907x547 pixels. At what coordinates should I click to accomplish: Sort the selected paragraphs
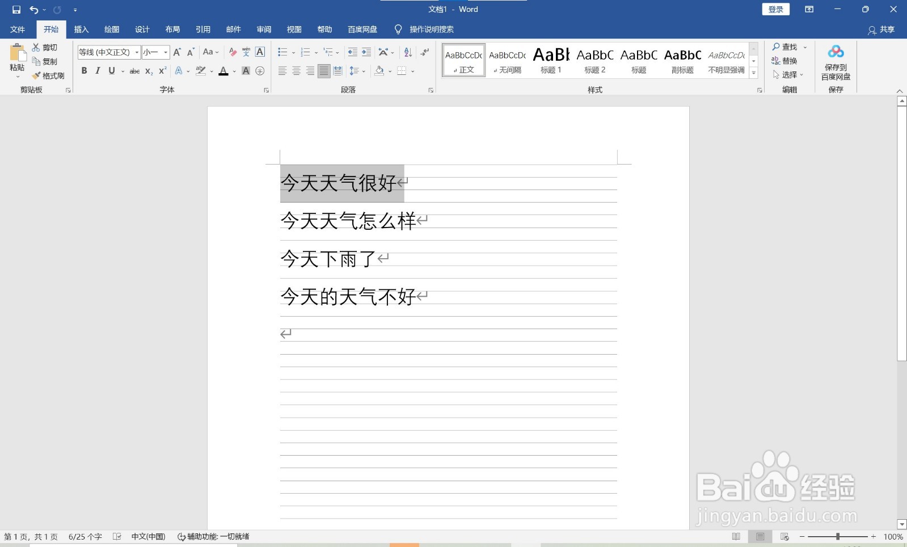click(x=408, y=52)
